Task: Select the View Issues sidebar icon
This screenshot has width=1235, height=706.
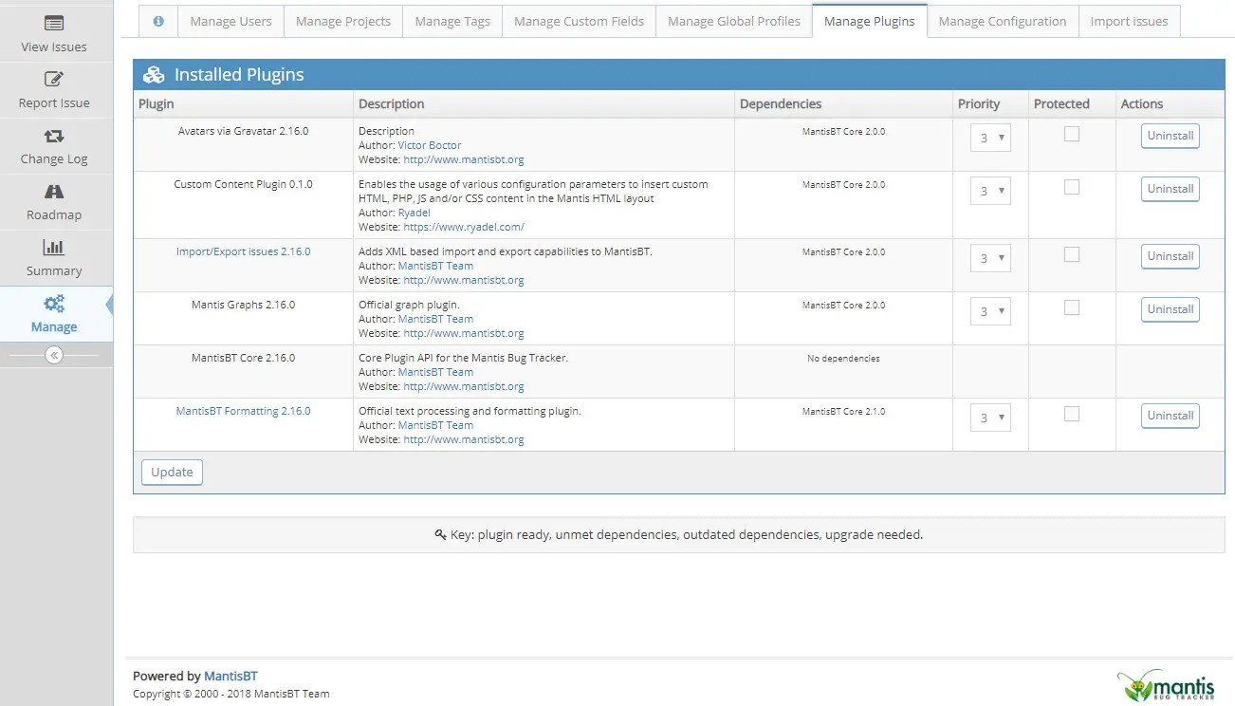Action: click(52, 22)
